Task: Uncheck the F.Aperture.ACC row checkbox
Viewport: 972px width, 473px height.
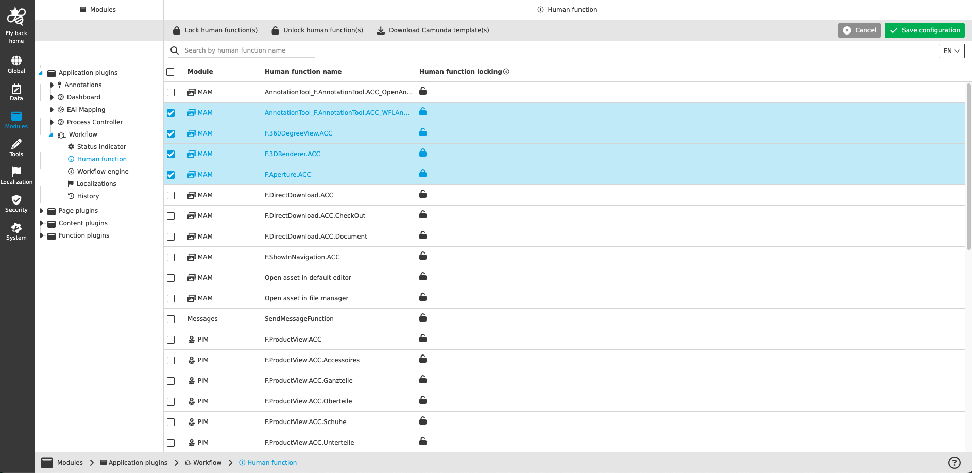Action: [170, 175]
